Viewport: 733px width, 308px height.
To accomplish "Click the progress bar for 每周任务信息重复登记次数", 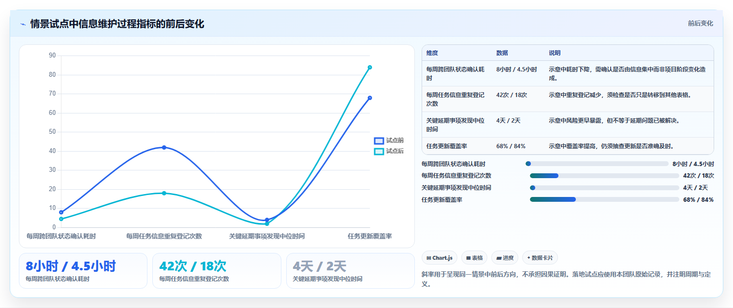I will tap(604, 176).
